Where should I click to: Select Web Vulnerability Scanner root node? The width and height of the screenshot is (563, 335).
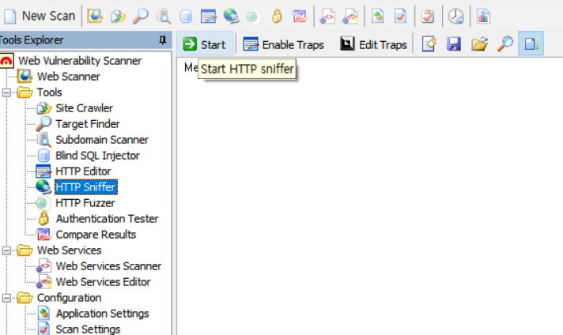[x=80, y=61]
